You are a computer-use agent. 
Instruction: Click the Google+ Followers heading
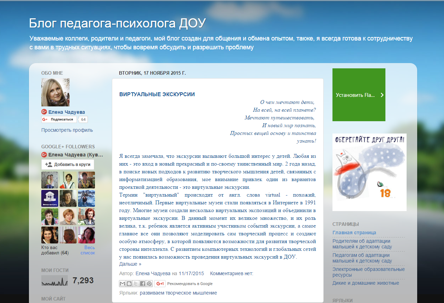pyautogui.click(x=68, y=147)
